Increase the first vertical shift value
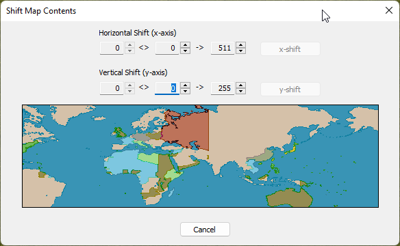Screen dimensions: 400x246 click(130, 85)
